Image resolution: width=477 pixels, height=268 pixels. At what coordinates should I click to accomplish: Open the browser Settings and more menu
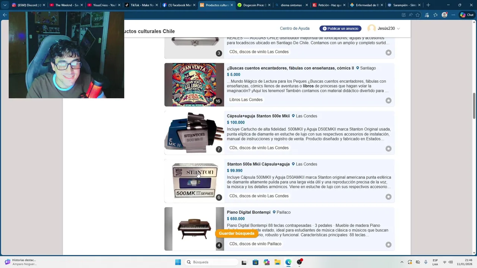pos(453,15)
